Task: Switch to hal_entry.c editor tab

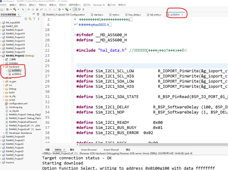Action: click(x=154, y=15)
